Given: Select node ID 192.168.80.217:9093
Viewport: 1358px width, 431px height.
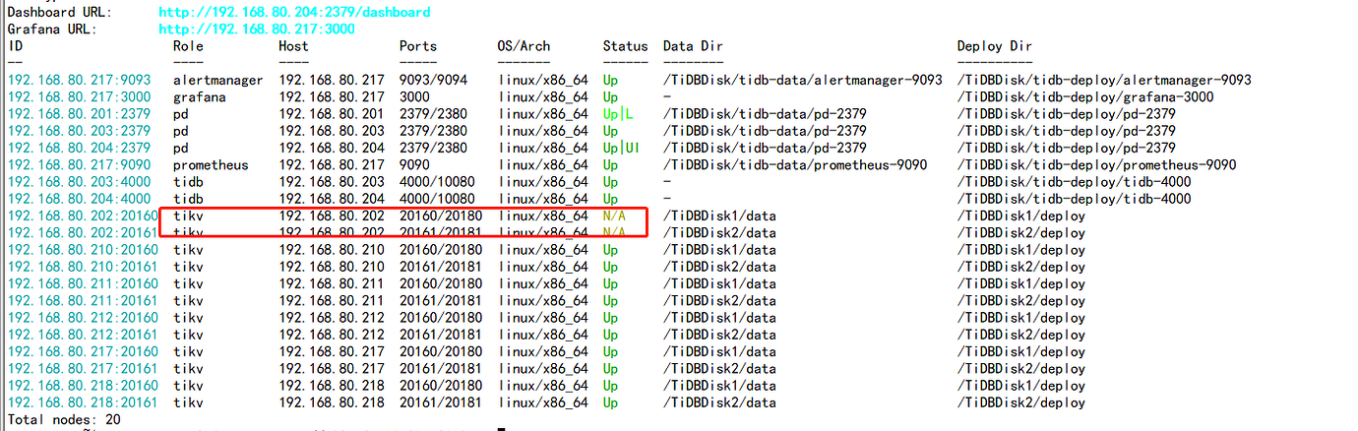Looking at the screenshot, I should (x=79, y=80).
